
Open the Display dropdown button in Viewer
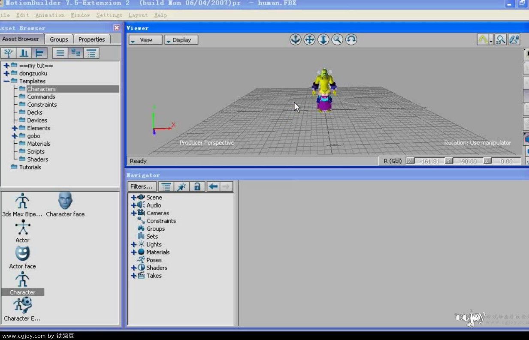click(x=181, y=40)
